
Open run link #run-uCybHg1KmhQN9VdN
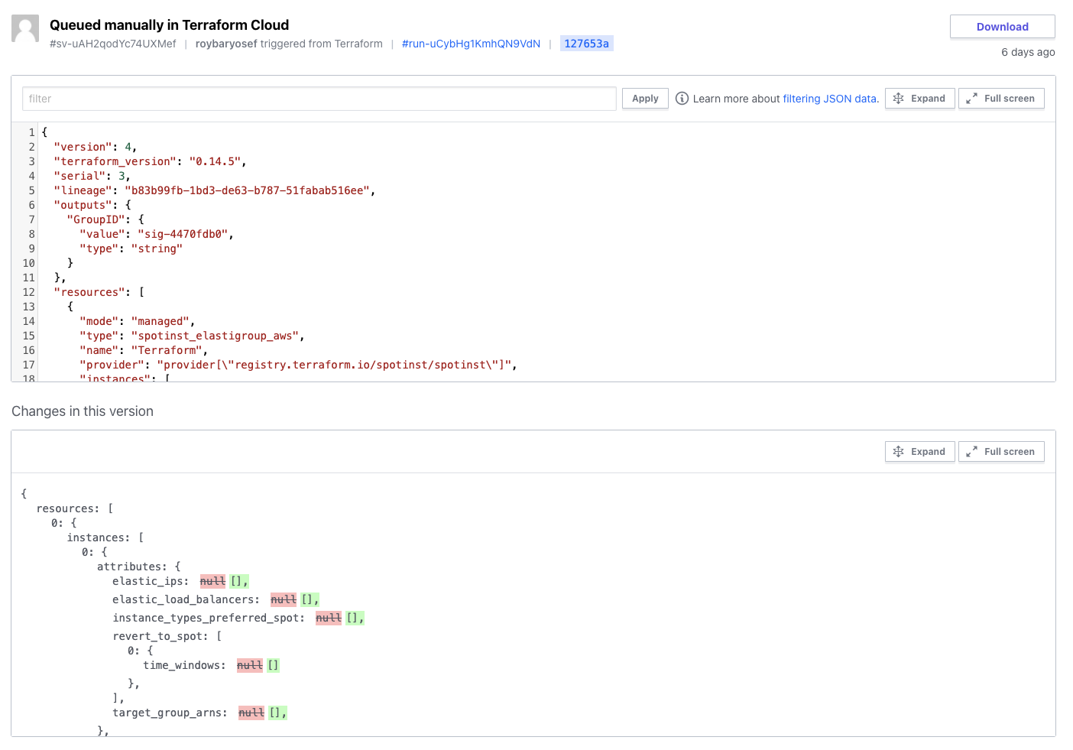(x=471, y=44)
